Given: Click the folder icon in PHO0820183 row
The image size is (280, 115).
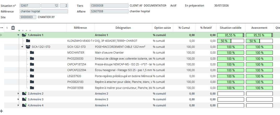Looking at the screenshot, I should 32,82.
